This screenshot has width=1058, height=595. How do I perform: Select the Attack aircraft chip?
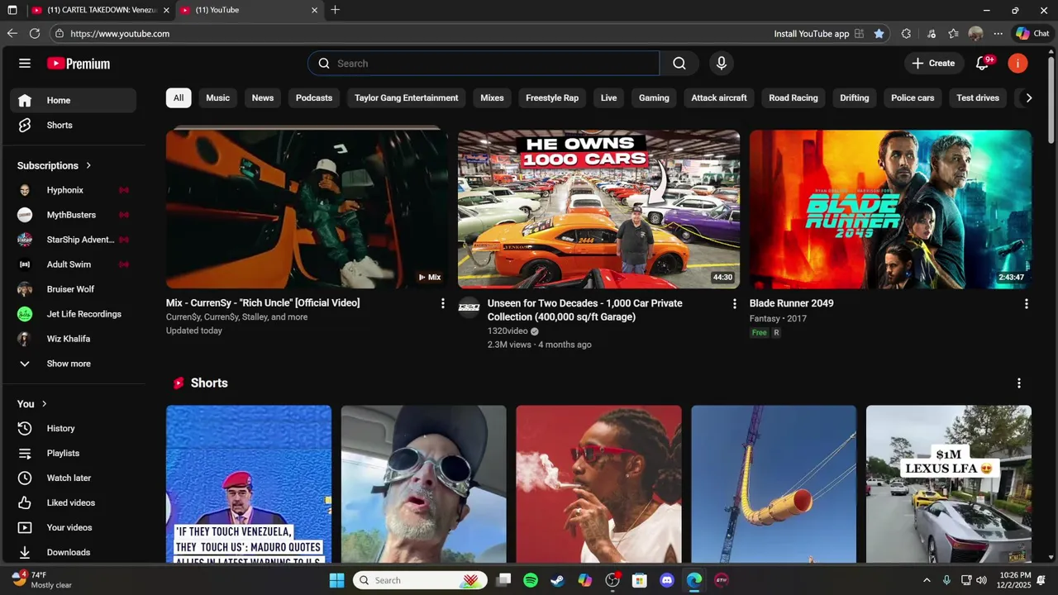pyautogui.click(x=719, y=98)
